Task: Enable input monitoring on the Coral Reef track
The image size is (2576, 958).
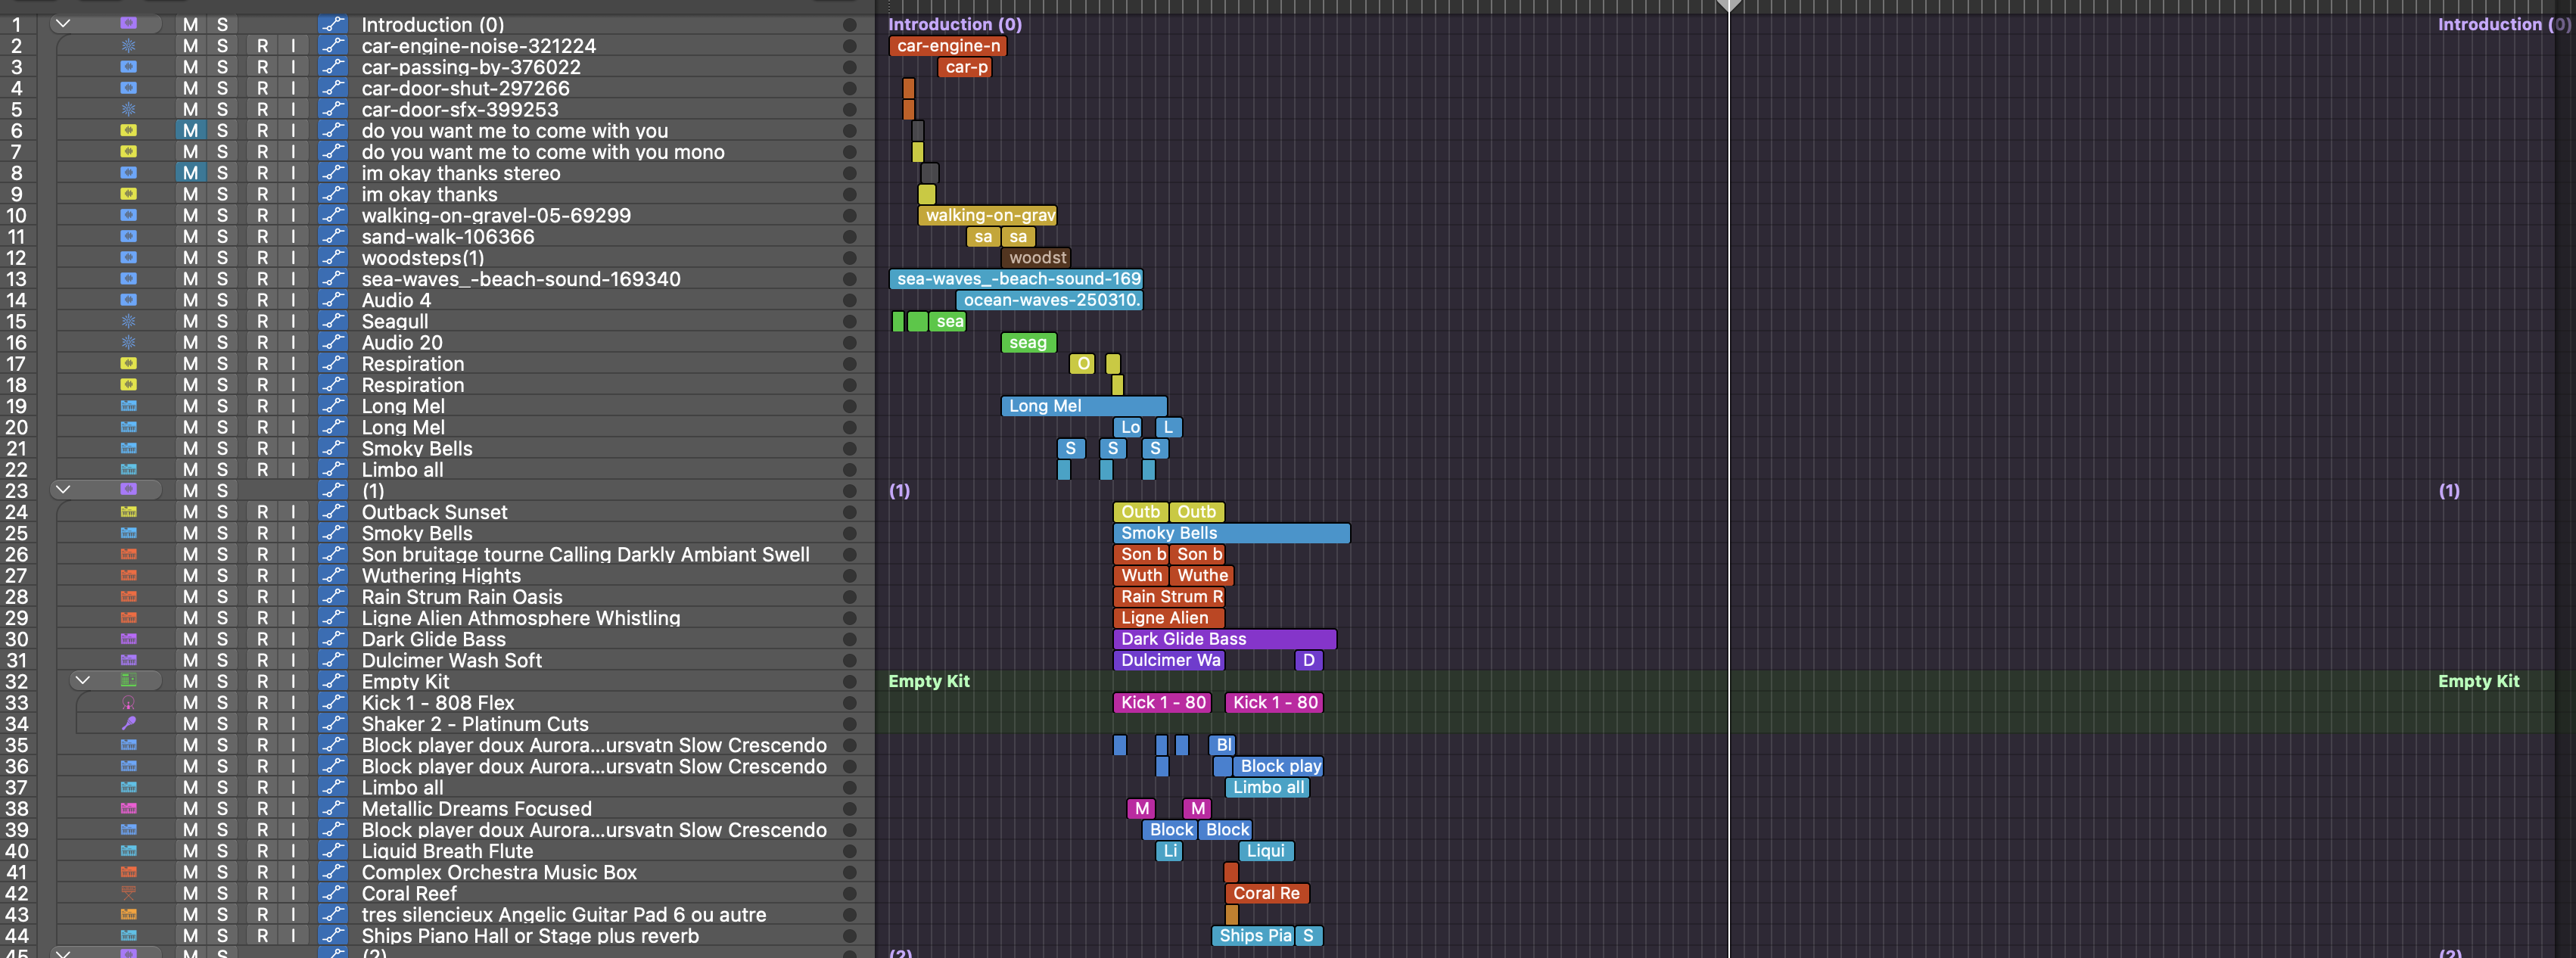Action: [x=293, y=893]
